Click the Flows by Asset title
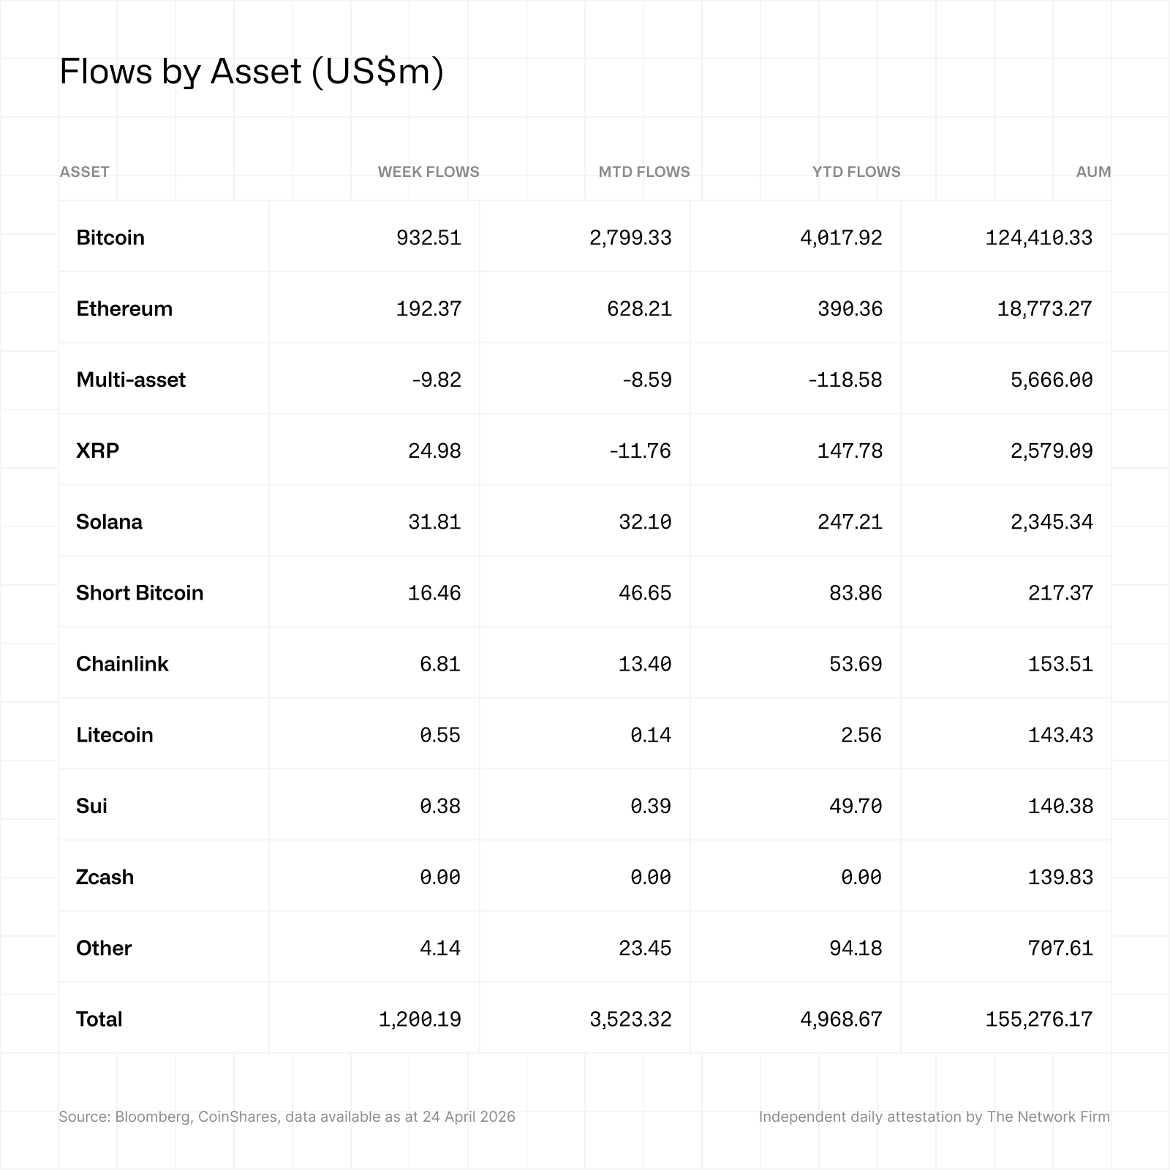1170x1170 pixels. (251, 72)
